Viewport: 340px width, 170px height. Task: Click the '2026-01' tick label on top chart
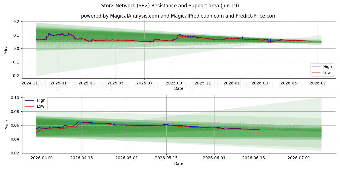[x=231, y=83]
